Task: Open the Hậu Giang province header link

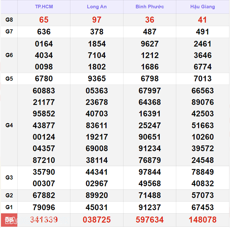Action: click(x=202, y=7)
